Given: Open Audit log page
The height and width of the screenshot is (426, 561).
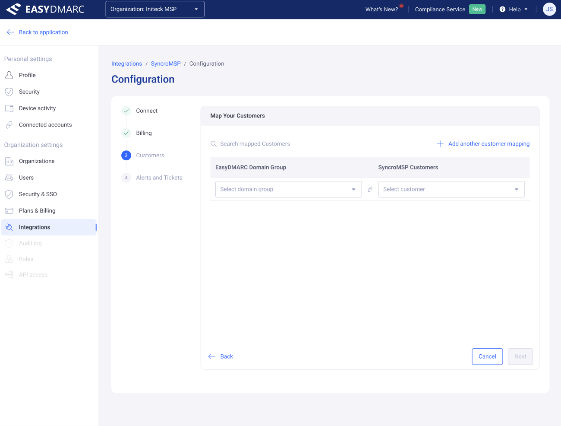Looking at the screenshot, I should click(30, 244).
